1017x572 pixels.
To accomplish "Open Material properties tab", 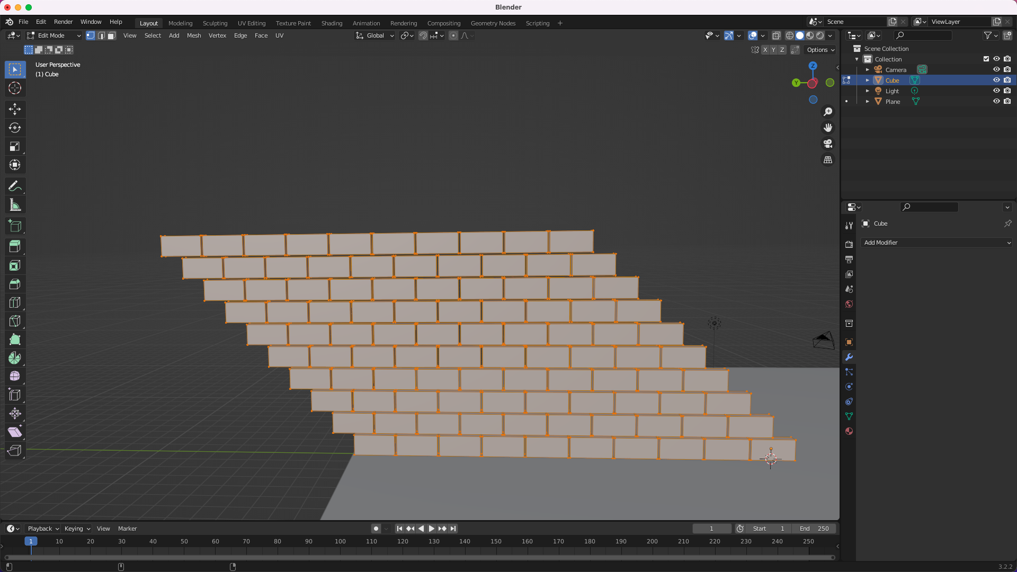I will [849, 431].
